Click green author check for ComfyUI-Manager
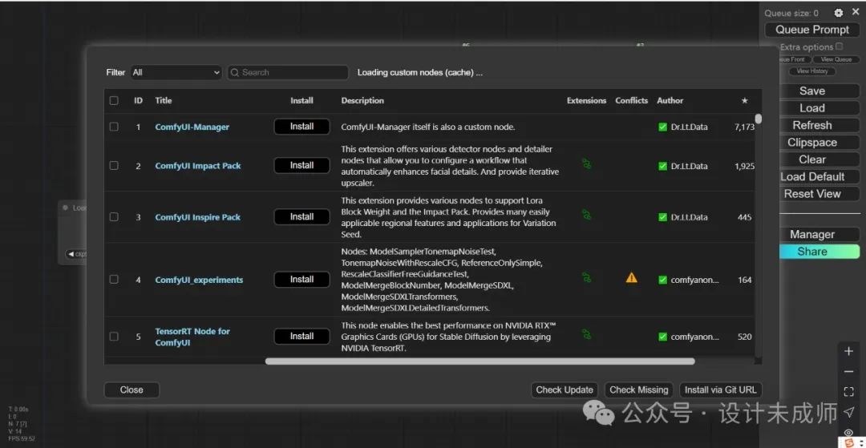The image size is (866, 448). [663, 127]
